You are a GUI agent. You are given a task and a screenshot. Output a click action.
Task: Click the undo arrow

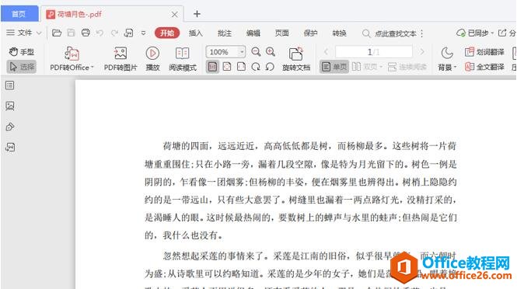click(x=100, y=33)
